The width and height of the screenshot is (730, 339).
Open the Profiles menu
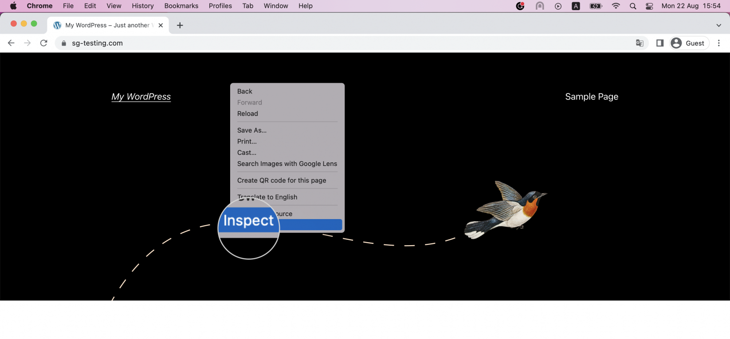coord(220,6)
